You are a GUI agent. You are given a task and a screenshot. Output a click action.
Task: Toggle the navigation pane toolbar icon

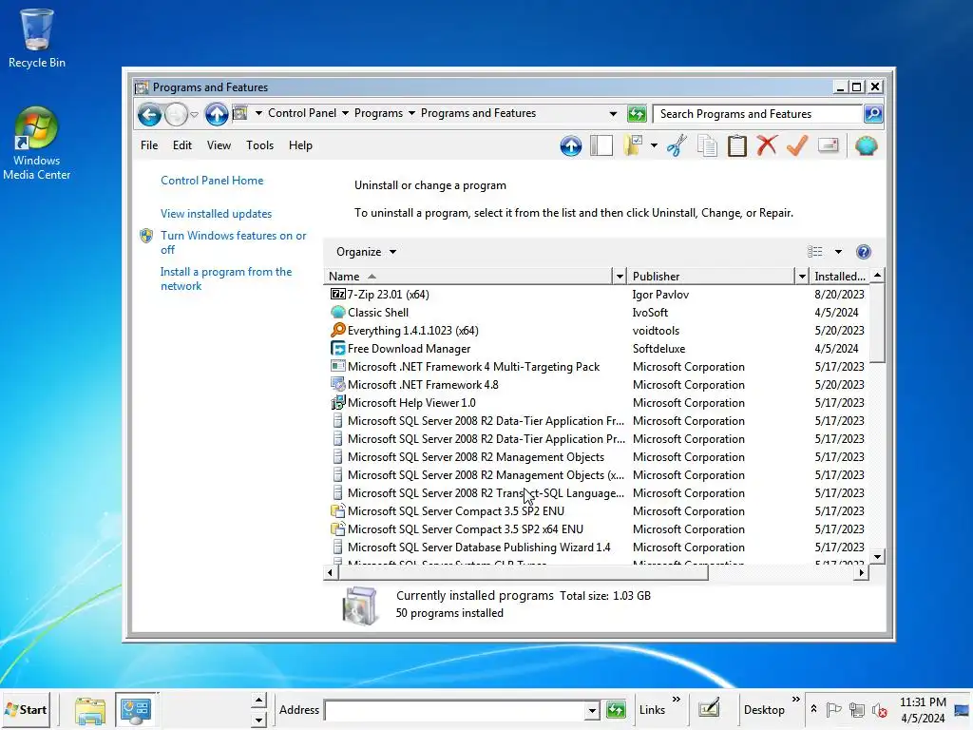(x=601, y=145)
